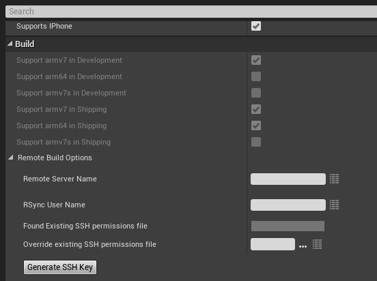Open file browser via ellipsis button

pos(303,246)
